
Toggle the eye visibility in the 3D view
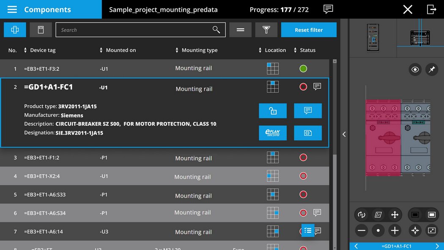tap(415, 69)
